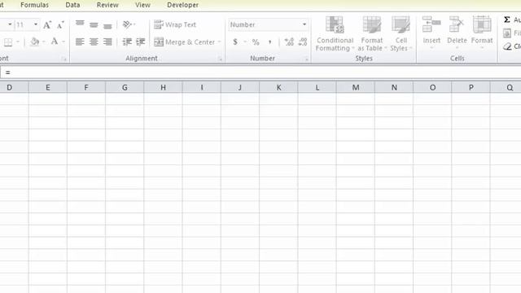Open Font dialog launcher
The height and width of the screenshot is (293, 521).
64,59
